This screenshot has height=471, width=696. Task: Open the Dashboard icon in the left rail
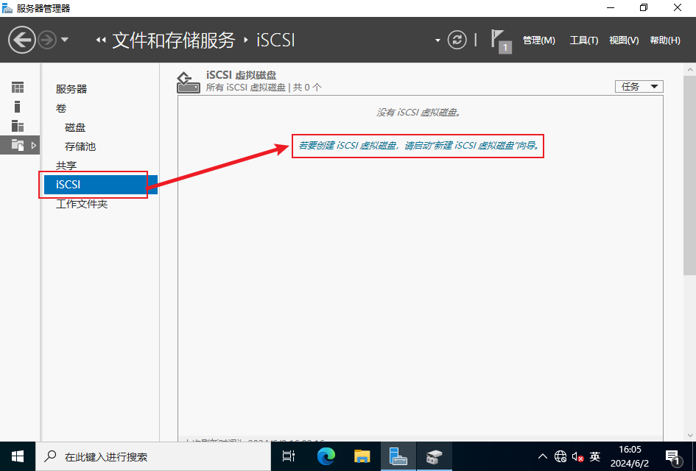tap(18, 87)
